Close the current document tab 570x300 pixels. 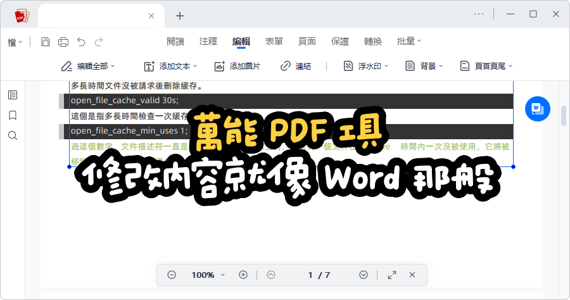[151, 16]
